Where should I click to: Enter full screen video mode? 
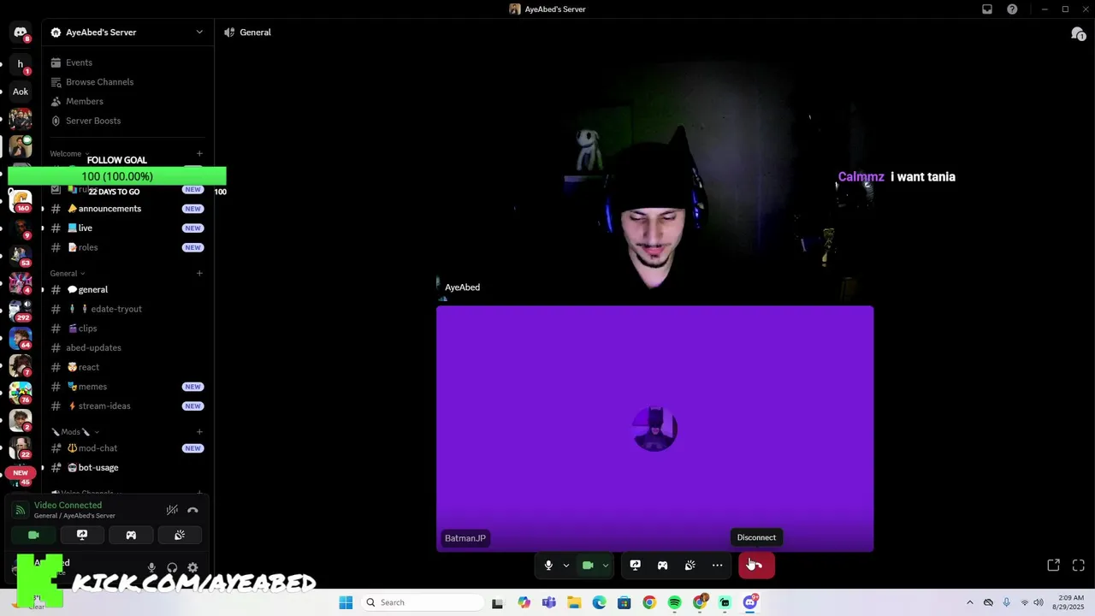click(x=1079, y=566)
